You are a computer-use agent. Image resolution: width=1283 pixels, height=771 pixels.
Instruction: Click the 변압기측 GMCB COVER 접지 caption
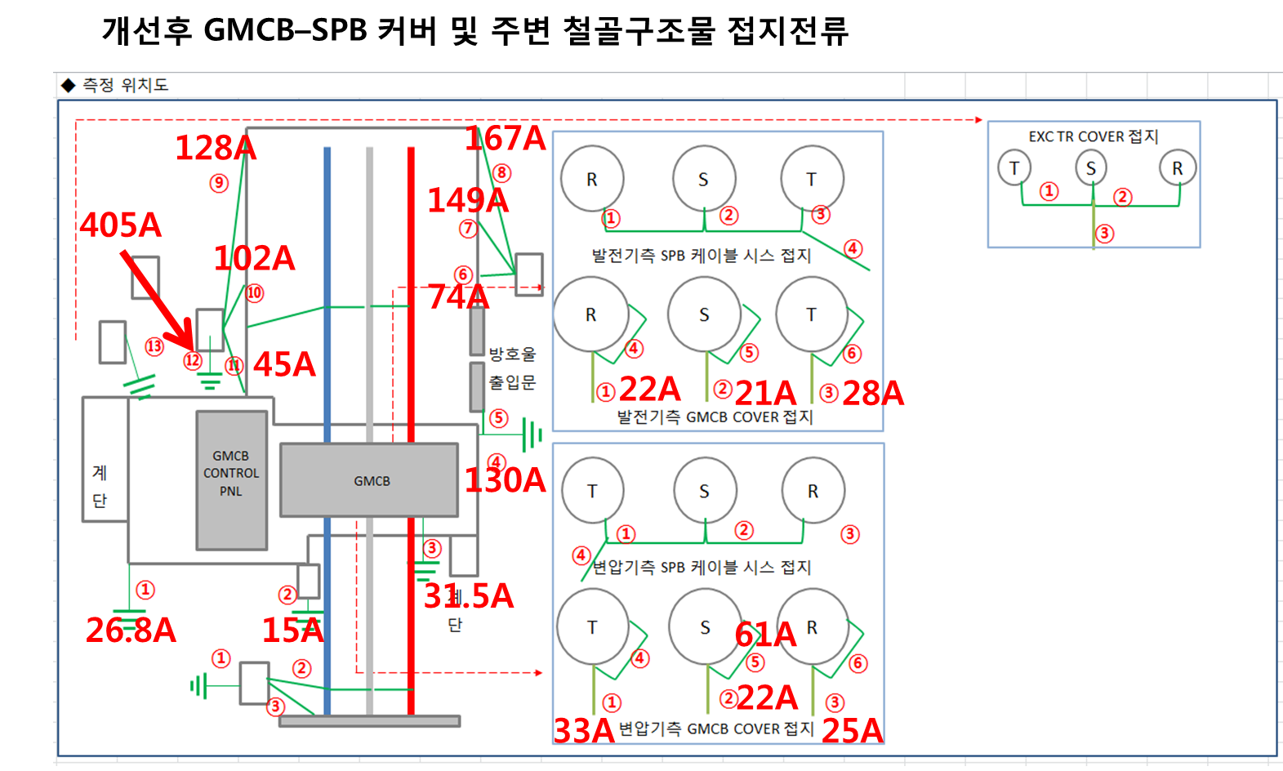[x=715, y=729]
